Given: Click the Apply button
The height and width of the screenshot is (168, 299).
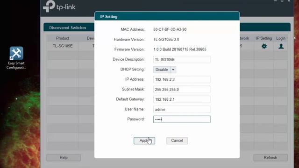Looking at the screenshot, I should [x=144, y=140].
